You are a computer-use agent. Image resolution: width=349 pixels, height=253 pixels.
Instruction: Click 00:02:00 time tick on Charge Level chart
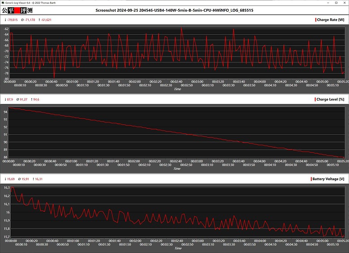tap(134, 161)
